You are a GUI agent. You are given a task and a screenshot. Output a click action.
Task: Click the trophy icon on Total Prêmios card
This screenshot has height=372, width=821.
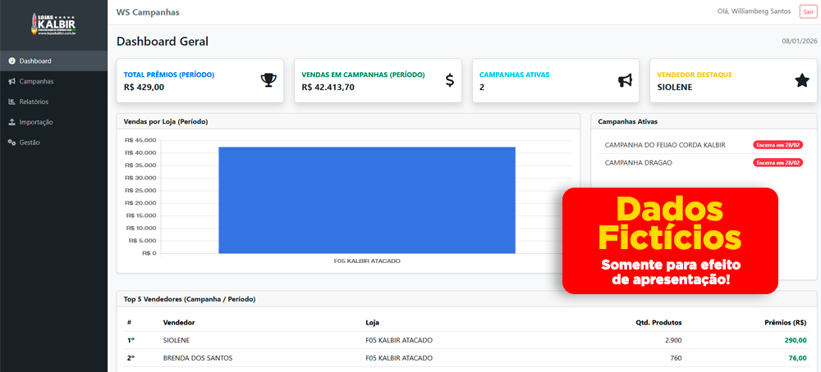(268, 80)
